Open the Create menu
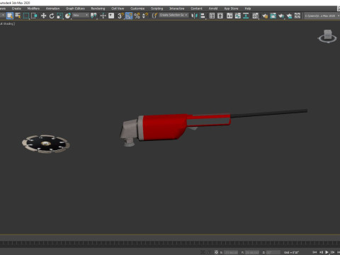This screenshot has width=340, height=255. tap(16, 8)
